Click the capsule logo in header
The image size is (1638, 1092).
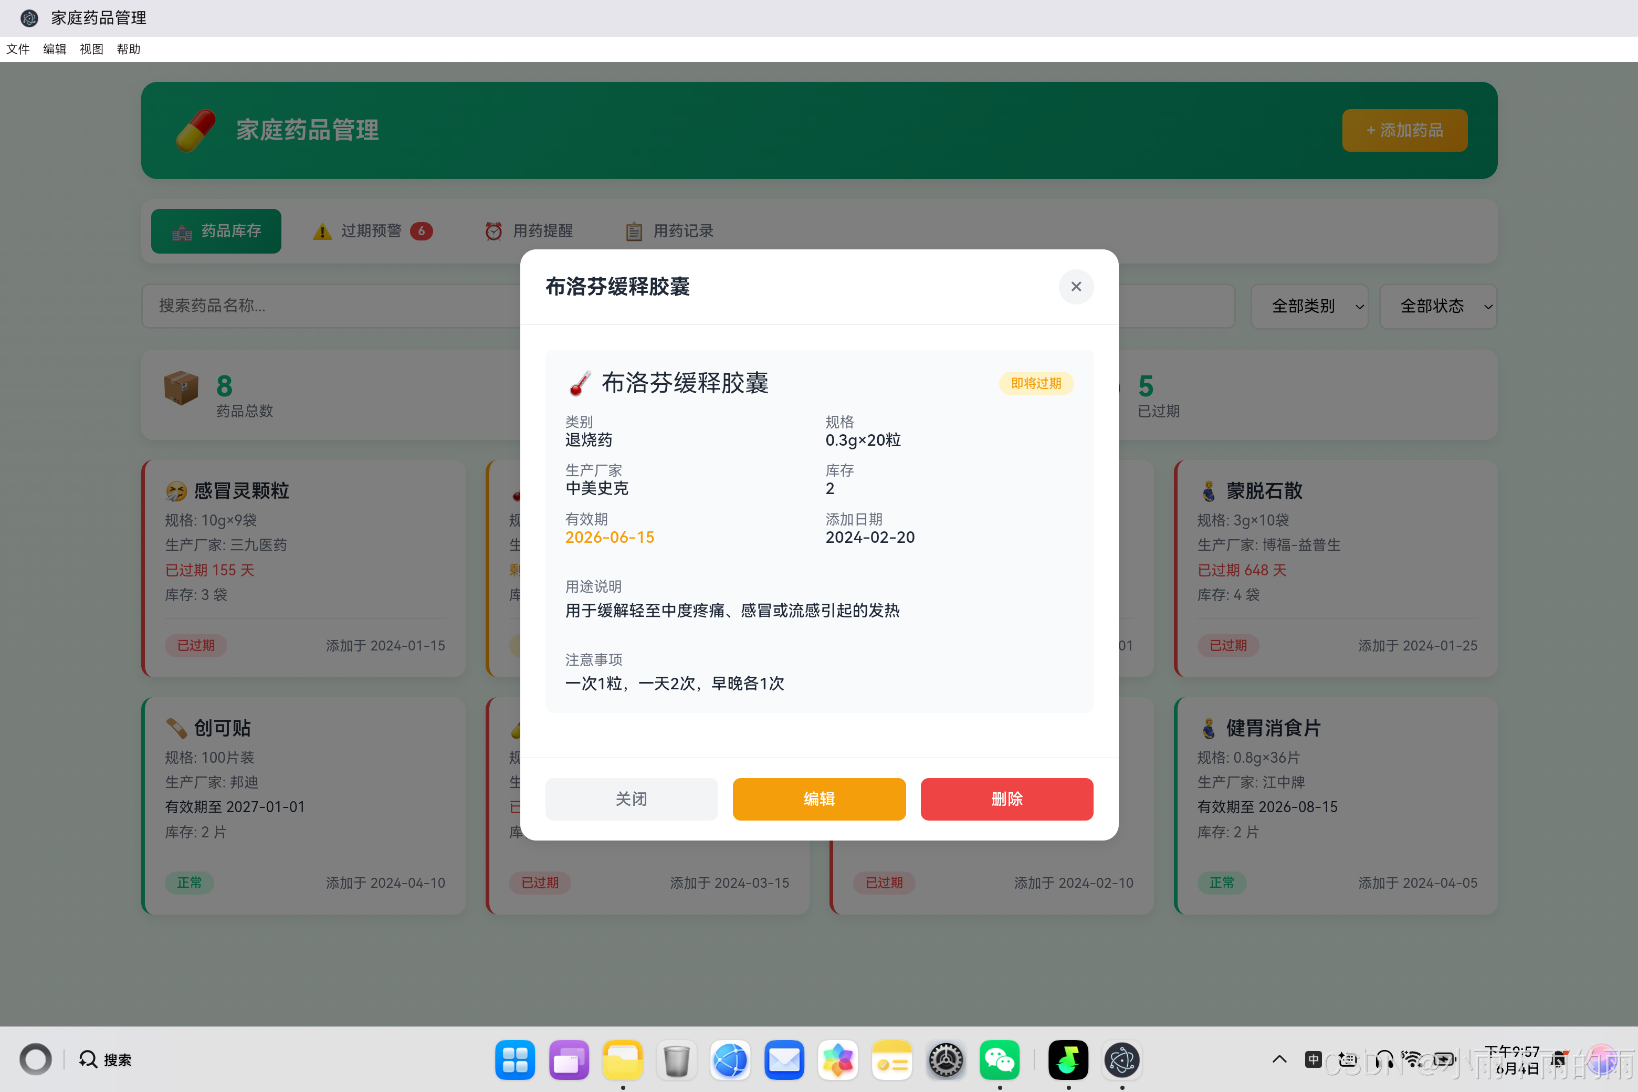pyautogui.click(x=196, y=130)
